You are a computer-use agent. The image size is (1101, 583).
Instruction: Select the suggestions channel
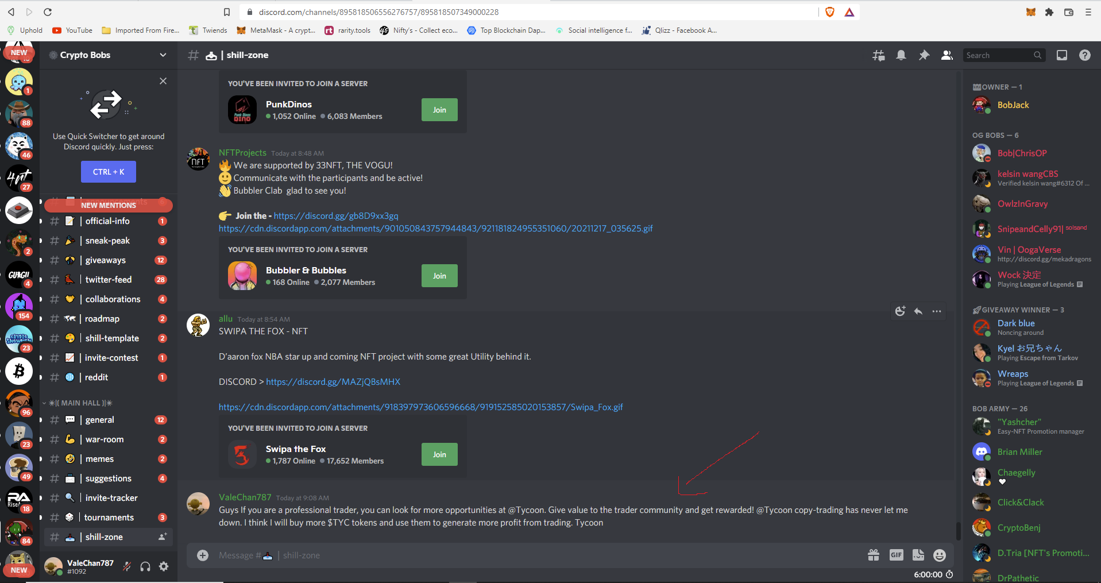107,478
